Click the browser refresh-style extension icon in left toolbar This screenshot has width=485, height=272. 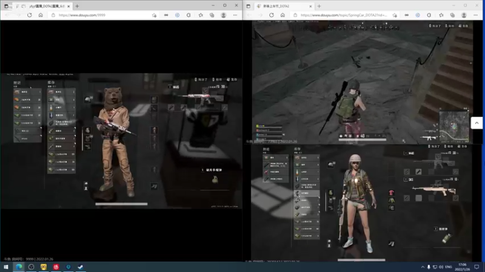coord(189,15)
